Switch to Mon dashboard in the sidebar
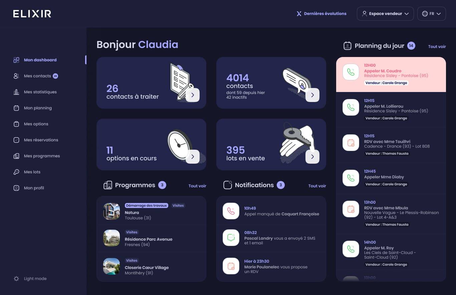 click(16, 60)
